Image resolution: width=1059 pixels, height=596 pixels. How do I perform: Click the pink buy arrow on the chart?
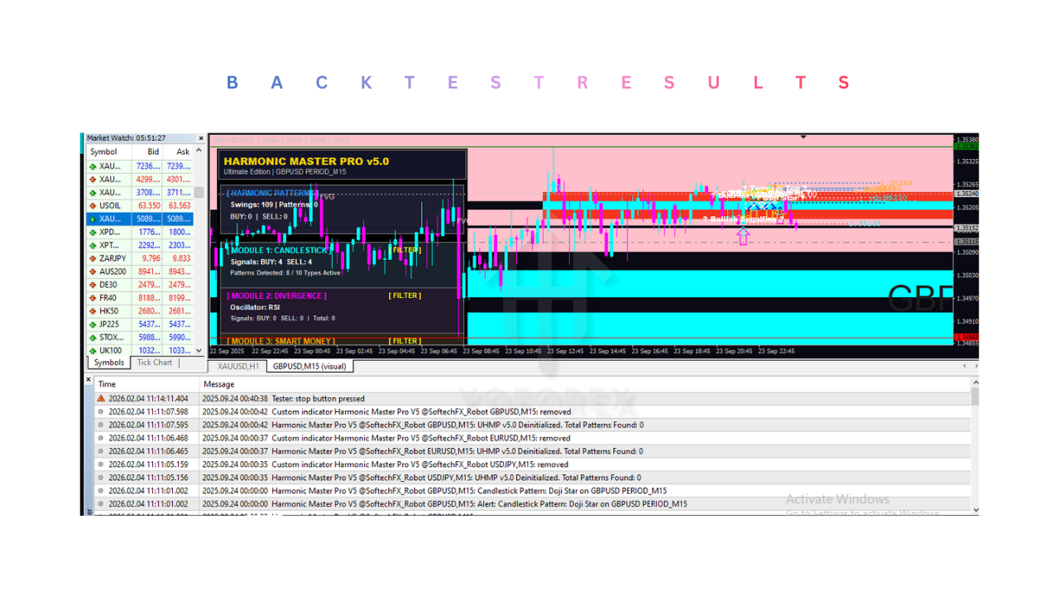[x=743, y=237]
